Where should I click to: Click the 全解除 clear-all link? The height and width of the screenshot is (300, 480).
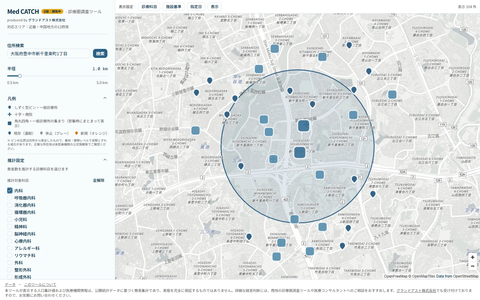99,180
